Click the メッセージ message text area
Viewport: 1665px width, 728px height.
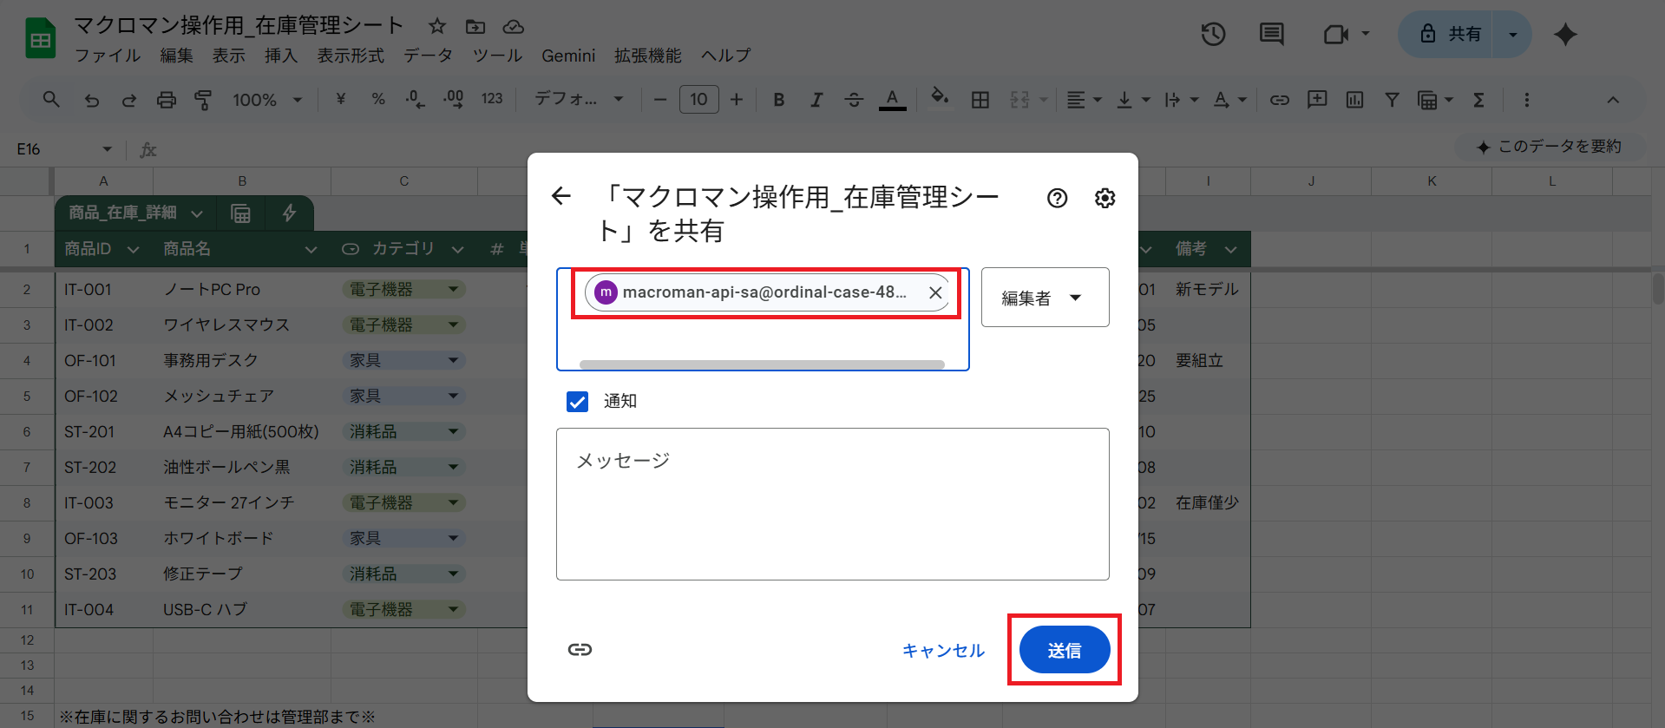(832, 503)
